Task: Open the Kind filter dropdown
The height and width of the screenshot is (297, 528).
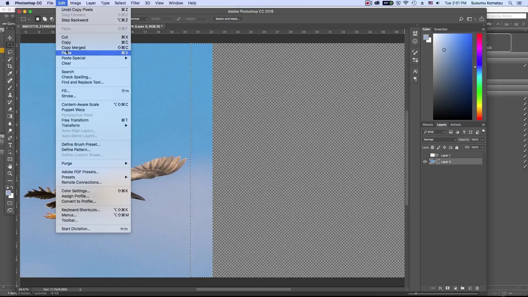Action: 434,132
